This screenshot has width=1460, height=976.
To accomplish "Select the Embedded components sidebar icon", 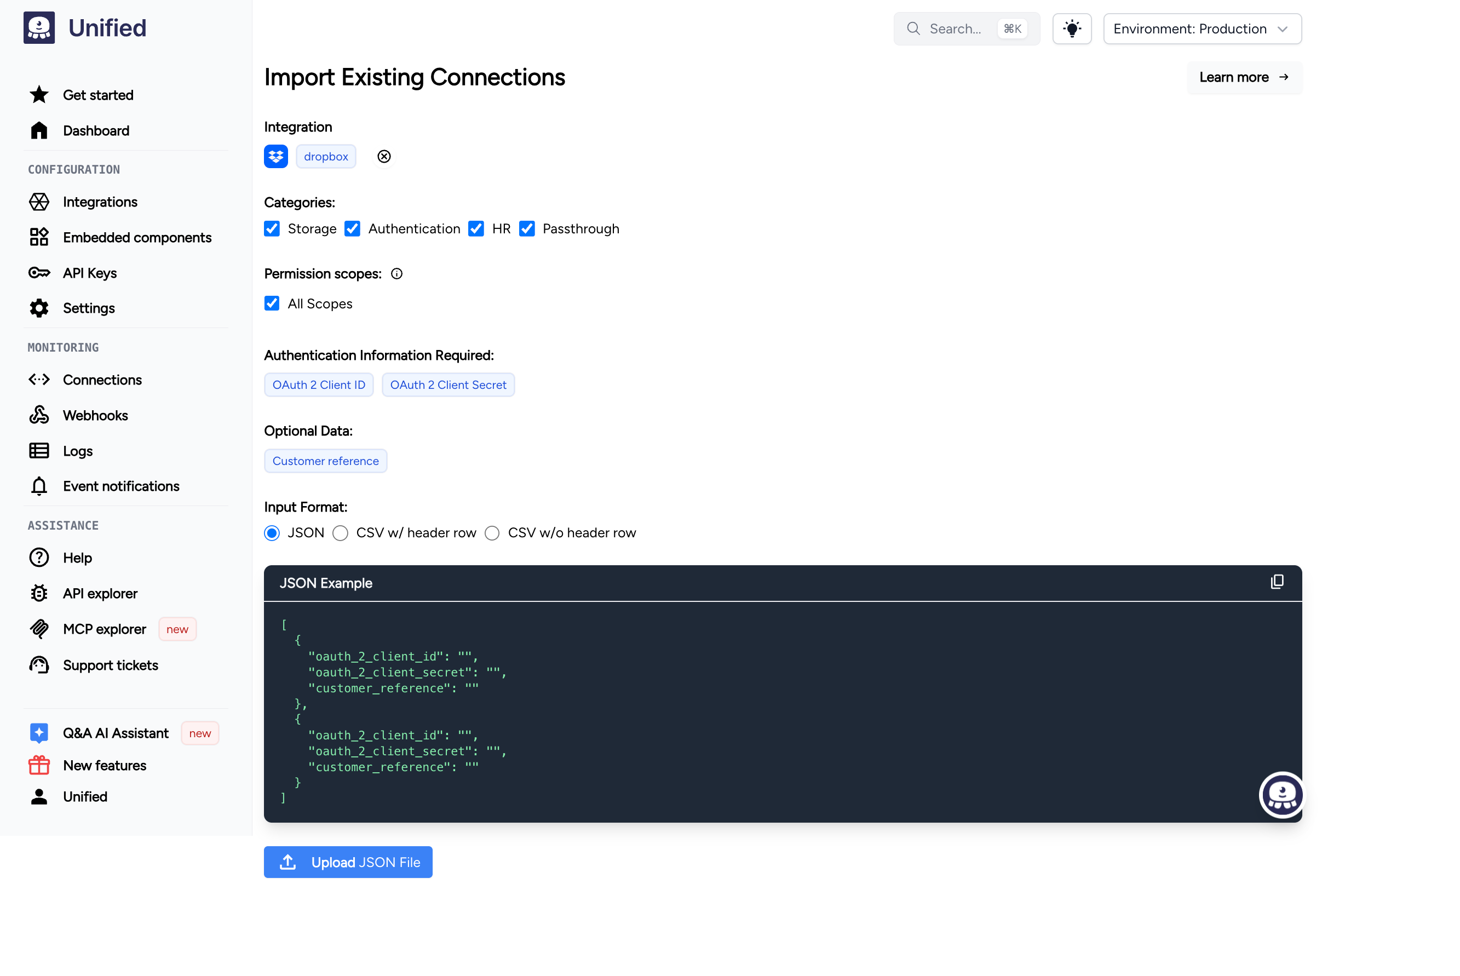I will tap(38, 237).
